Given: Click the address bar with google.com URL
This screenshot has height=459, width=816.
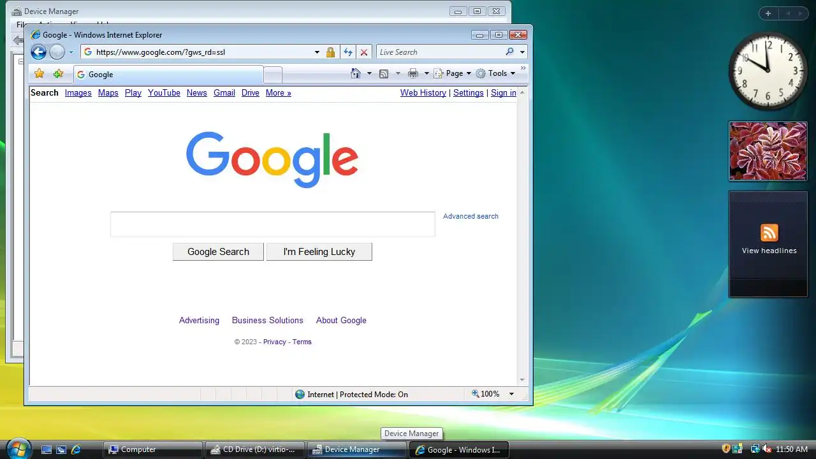Looking at the screenshot, I should pyautogui.click(x=201, y=52).
